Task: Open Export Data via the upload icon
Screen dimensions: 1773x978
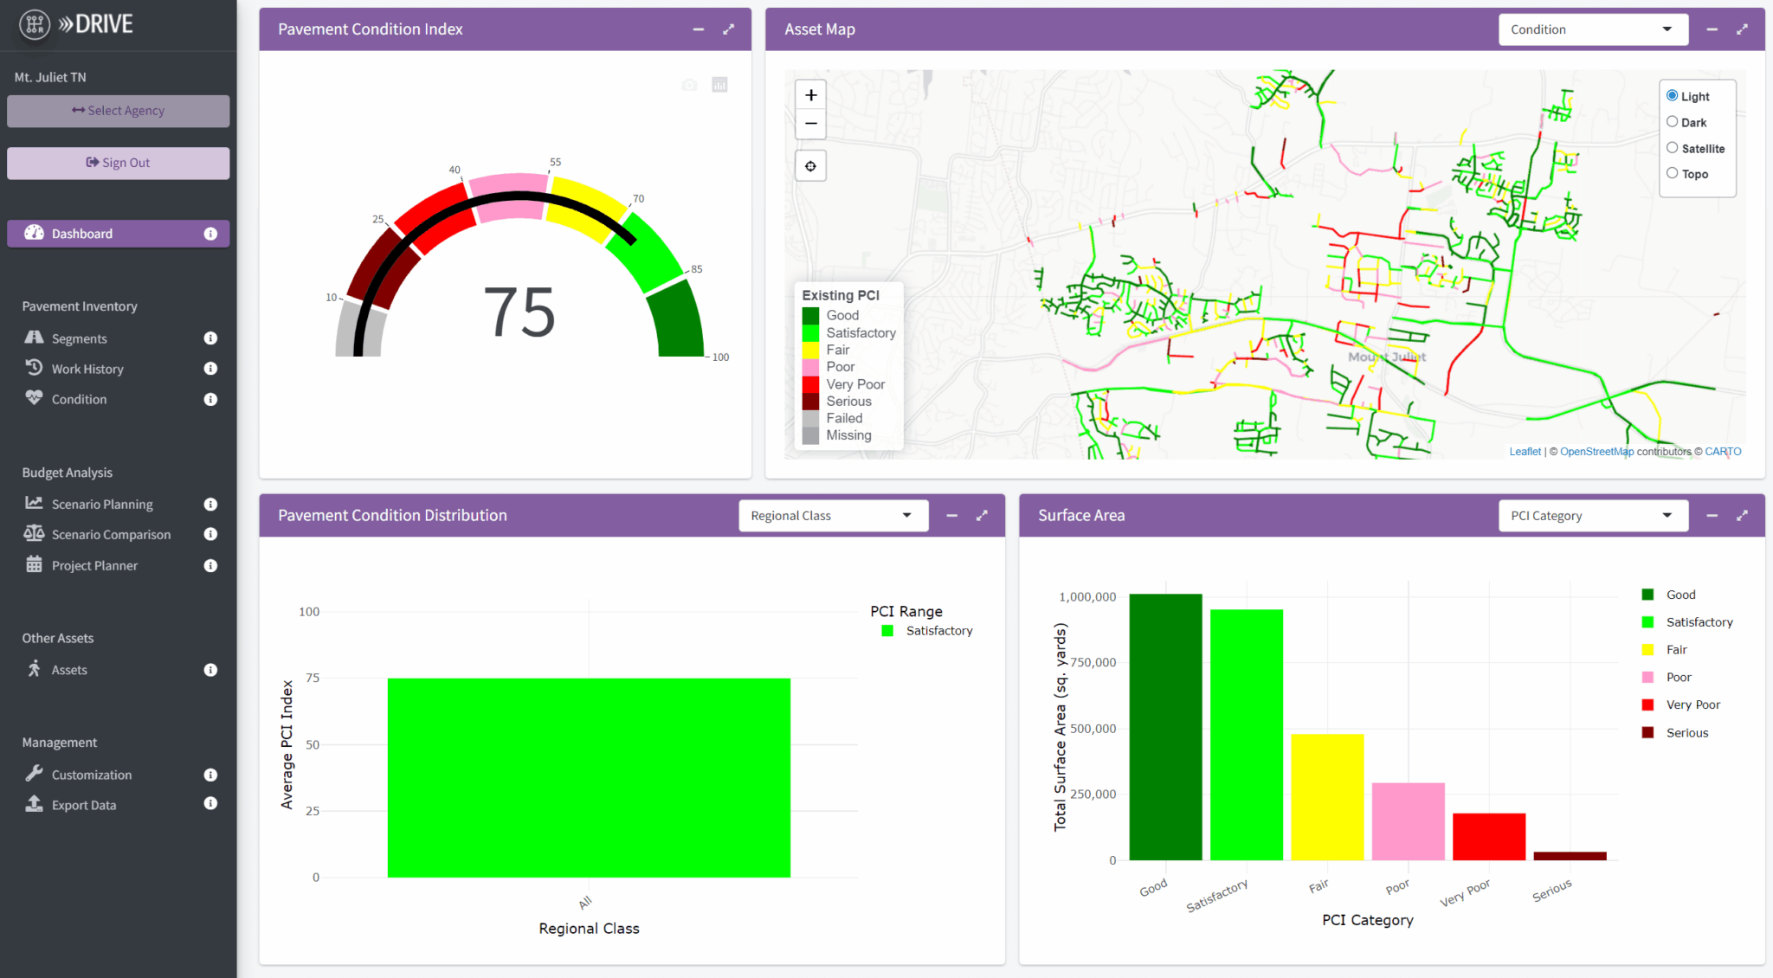Action: pyautogui.click(x=35, y=804)
